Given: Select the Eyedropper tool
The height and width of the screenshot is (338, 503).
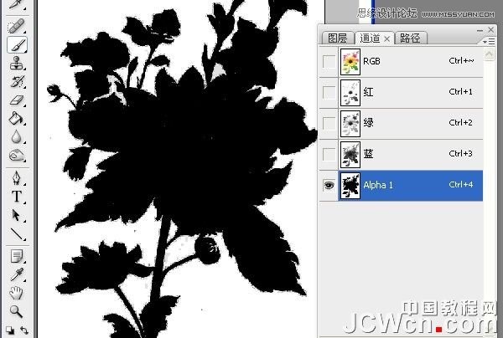Looking at the screenshot, I should [17, 274].
